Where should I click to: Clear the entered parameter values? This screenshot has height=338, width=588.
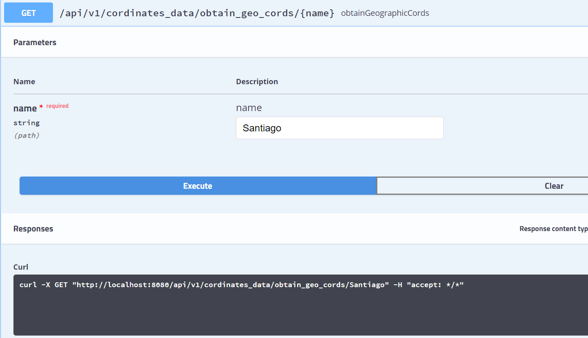click(553, 185)
